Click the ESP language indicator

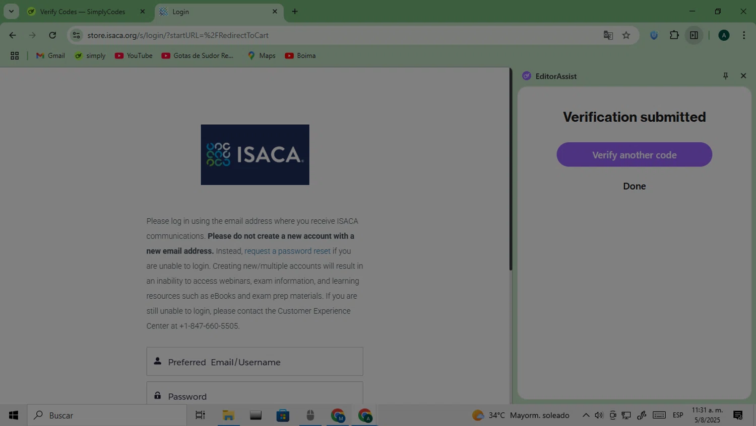click(678, 415)
